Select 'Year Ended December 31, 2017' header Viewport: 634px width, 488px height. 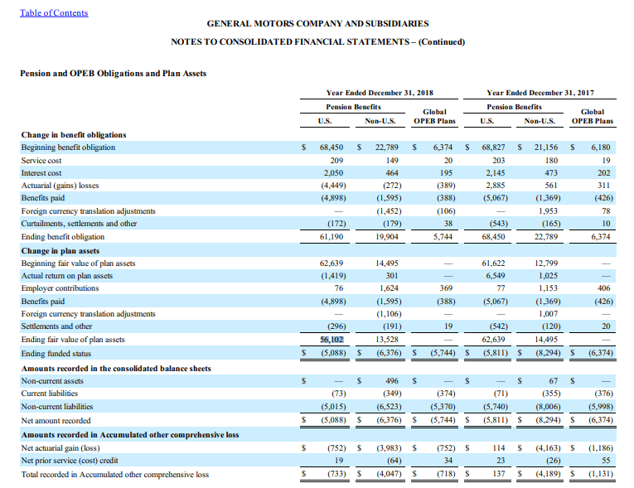pyautogui.click(x=540, y=93)
